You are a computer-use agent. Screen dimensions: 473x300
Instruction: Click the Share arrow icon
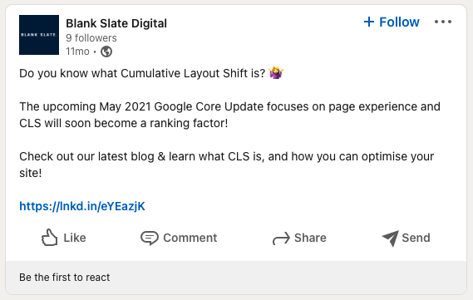coord(281,239)
